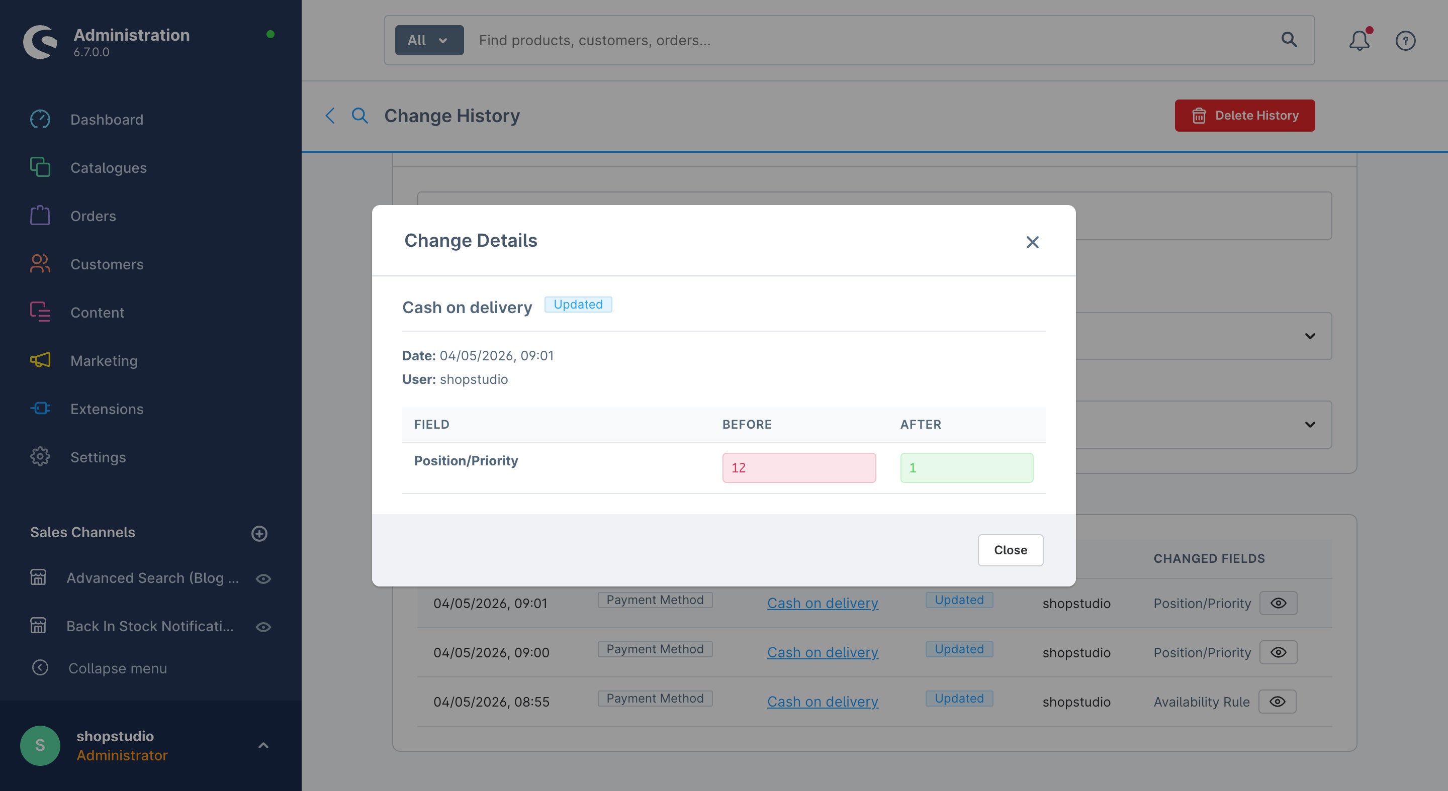This screenshot has height=791, width=1448.
Task: Click the red before value 12
Action: [799, 467]
